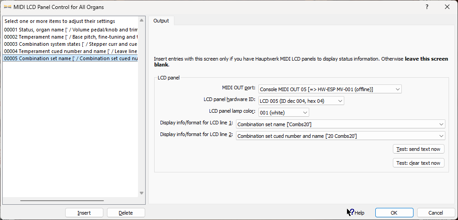The height and width of the screenshot is (220, 458).
Task: Click the What's This help icon beside Help
Action: (350, 212)
